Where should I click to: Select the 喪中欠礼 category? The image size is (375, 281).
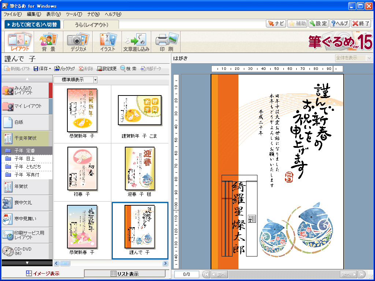pos(27,203)
